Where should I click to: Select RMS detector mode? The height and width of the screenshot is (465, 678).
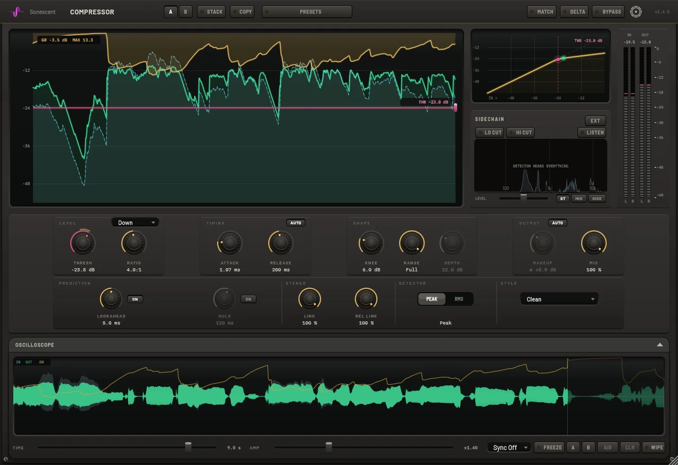coord(459,299)
